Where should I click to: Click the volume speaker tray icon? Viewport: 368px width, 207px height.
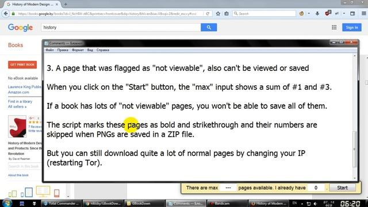pos(315,204)
